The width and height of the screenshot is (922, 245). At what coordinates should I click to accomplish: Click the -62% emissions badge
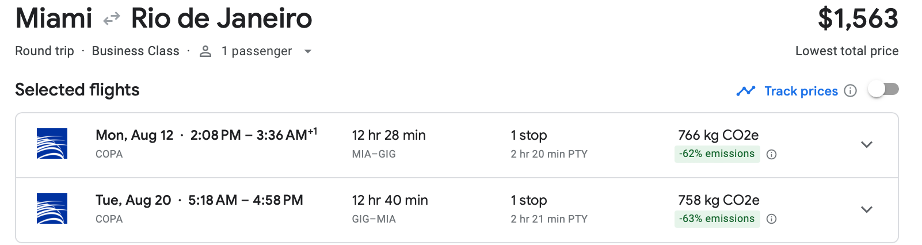click(x=717, y=154)
